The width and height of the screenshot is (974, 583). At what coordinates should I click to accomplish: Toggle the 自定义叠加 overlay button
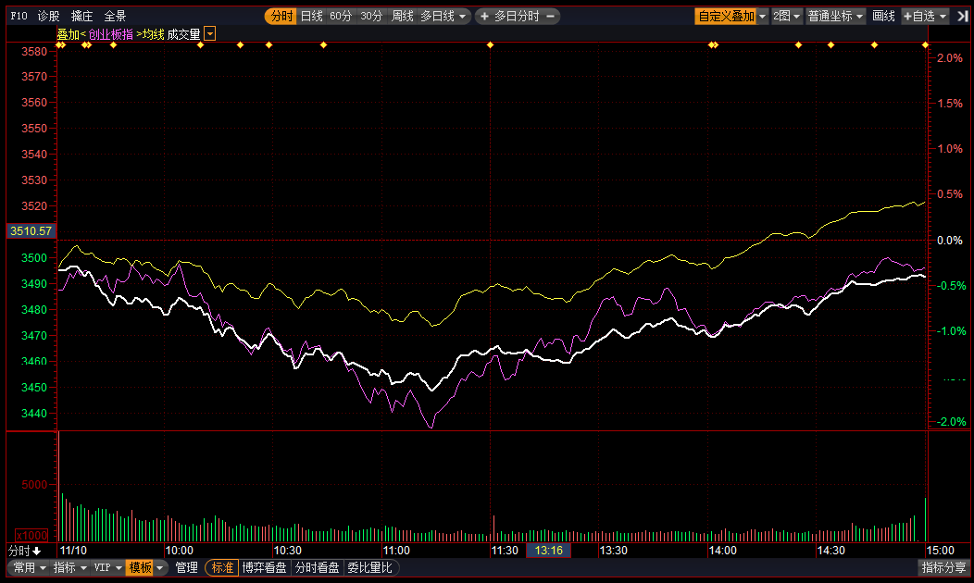click(726, 16)
